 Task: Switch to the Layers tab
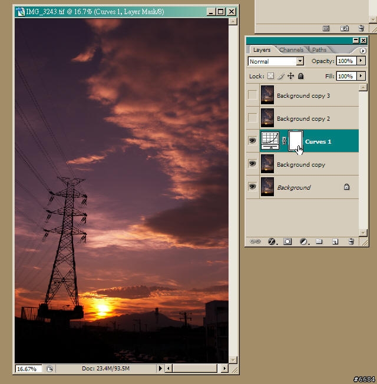click(x=262, y=49)
